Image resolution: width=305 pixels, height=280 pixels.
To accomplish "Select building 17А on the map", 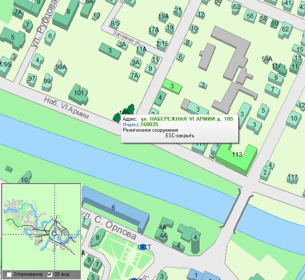I will coord(153,30).
